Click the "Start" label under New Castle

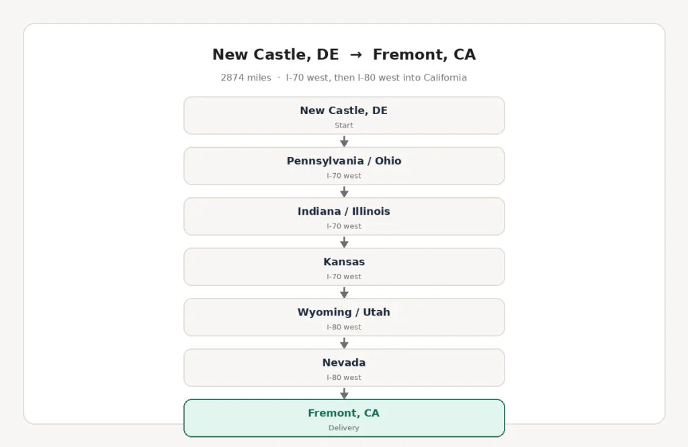(344, 126)
